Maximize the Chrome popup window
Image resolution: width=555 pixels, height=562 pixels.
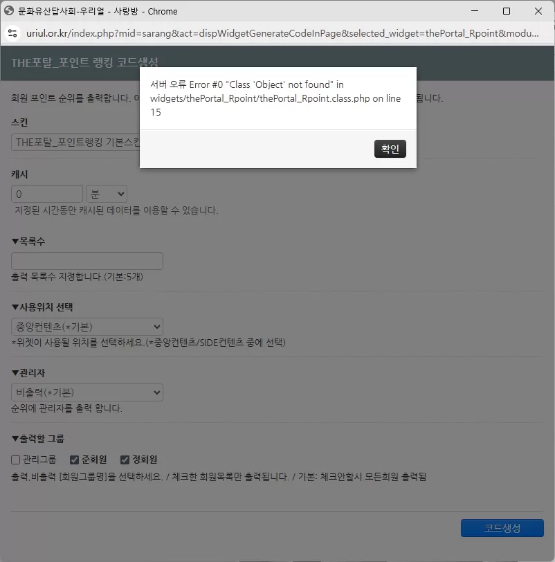pos(506,11)
